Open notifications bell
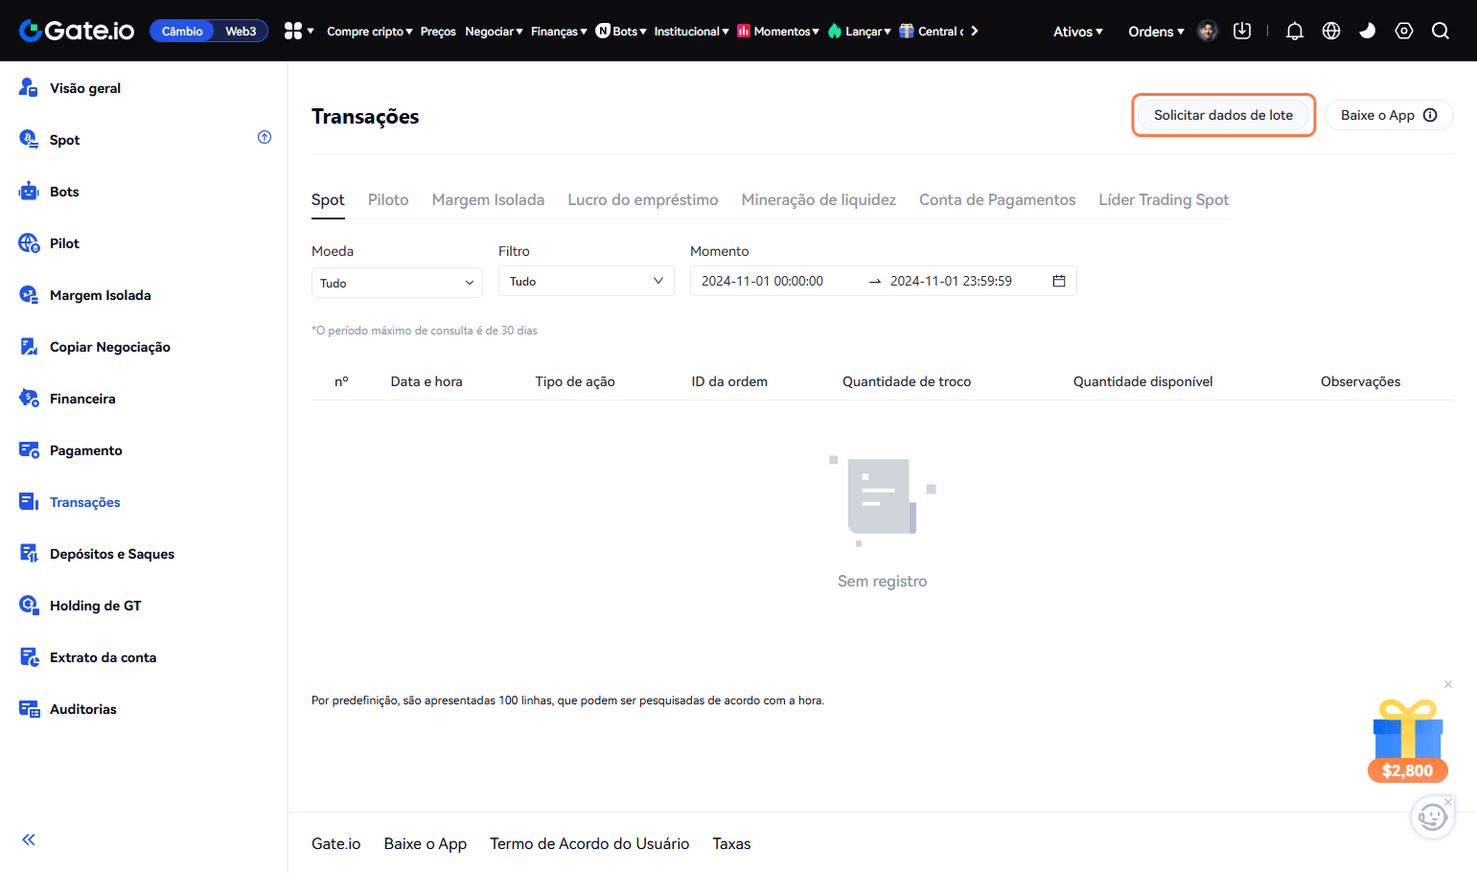The image size is (1477, 873). pyautogui.click(x=1295, y=31)
